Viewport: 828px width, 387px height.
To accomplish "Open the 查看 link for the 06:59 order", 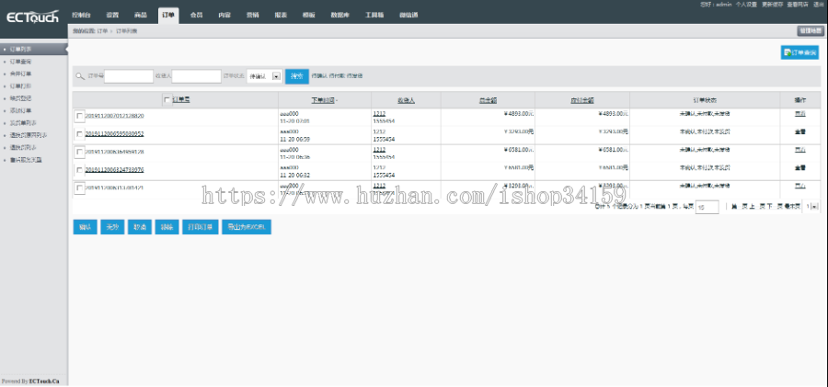I will pyautogui.click(x=800, y=131).
